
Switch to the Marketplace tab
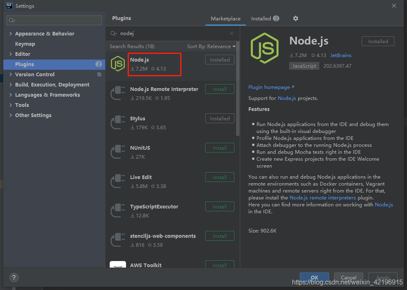(x=226, y=19)
